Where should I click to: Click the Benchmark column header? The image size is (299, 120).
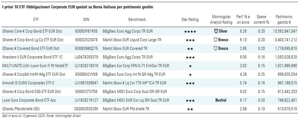137,19
